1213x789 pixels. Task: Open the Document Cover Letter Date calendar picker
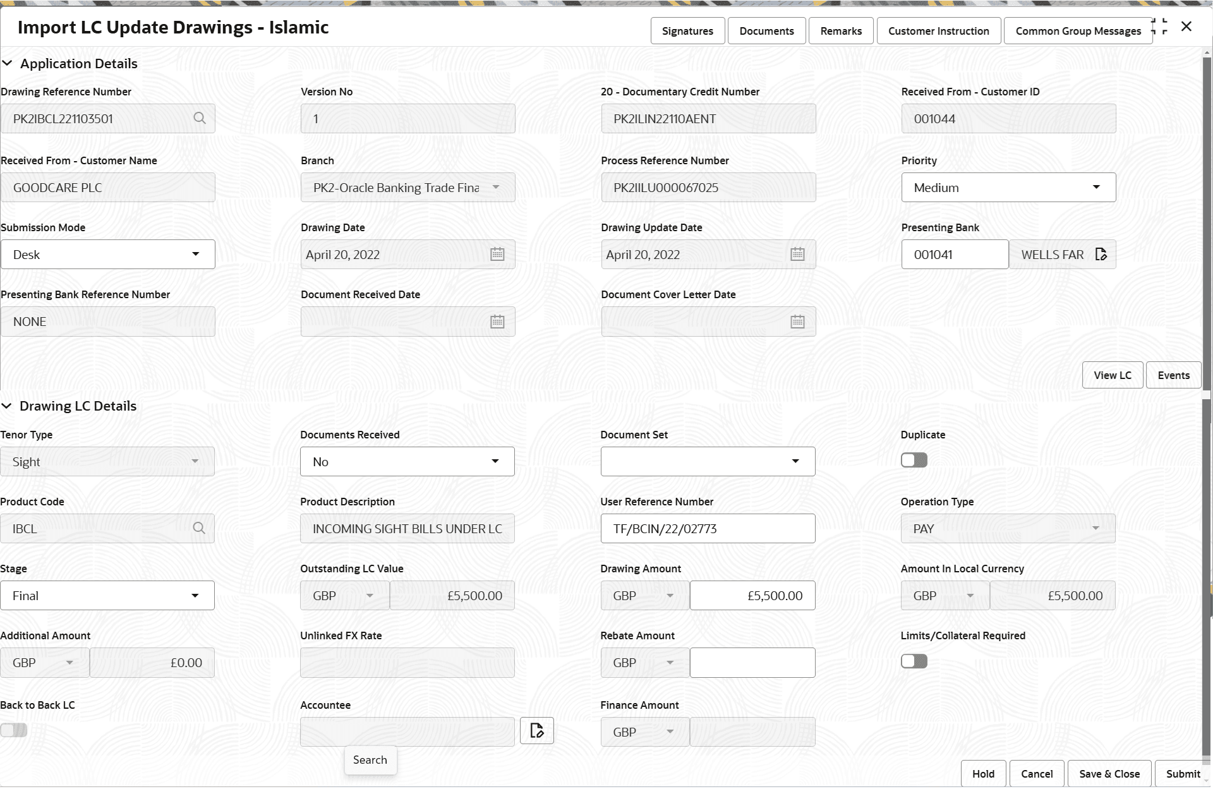coord(797,322)
